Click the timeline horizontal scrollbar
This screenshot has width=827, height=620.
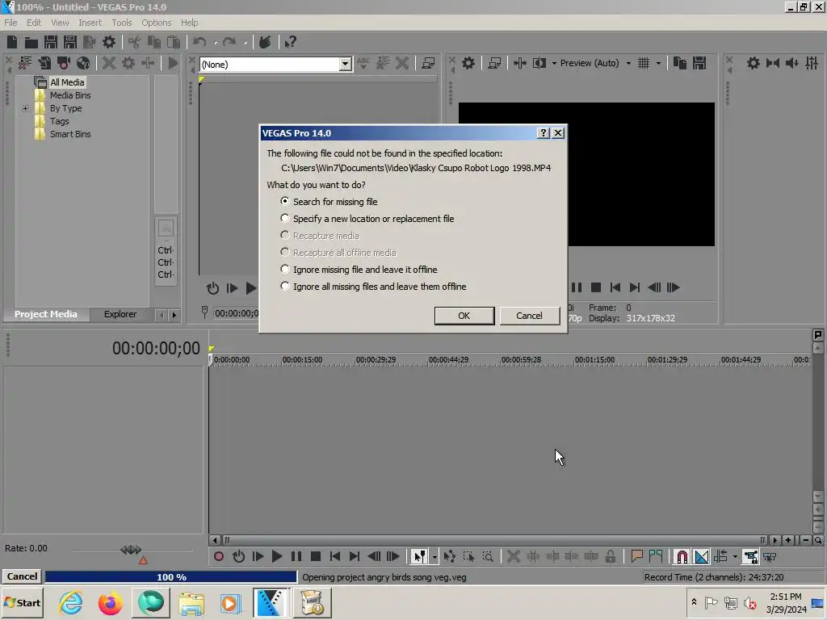coord(494,540)
